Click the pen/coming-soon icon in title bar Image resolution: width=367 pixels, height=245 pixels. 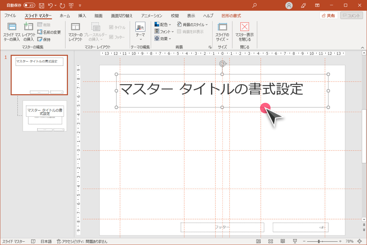click(303, 5)
